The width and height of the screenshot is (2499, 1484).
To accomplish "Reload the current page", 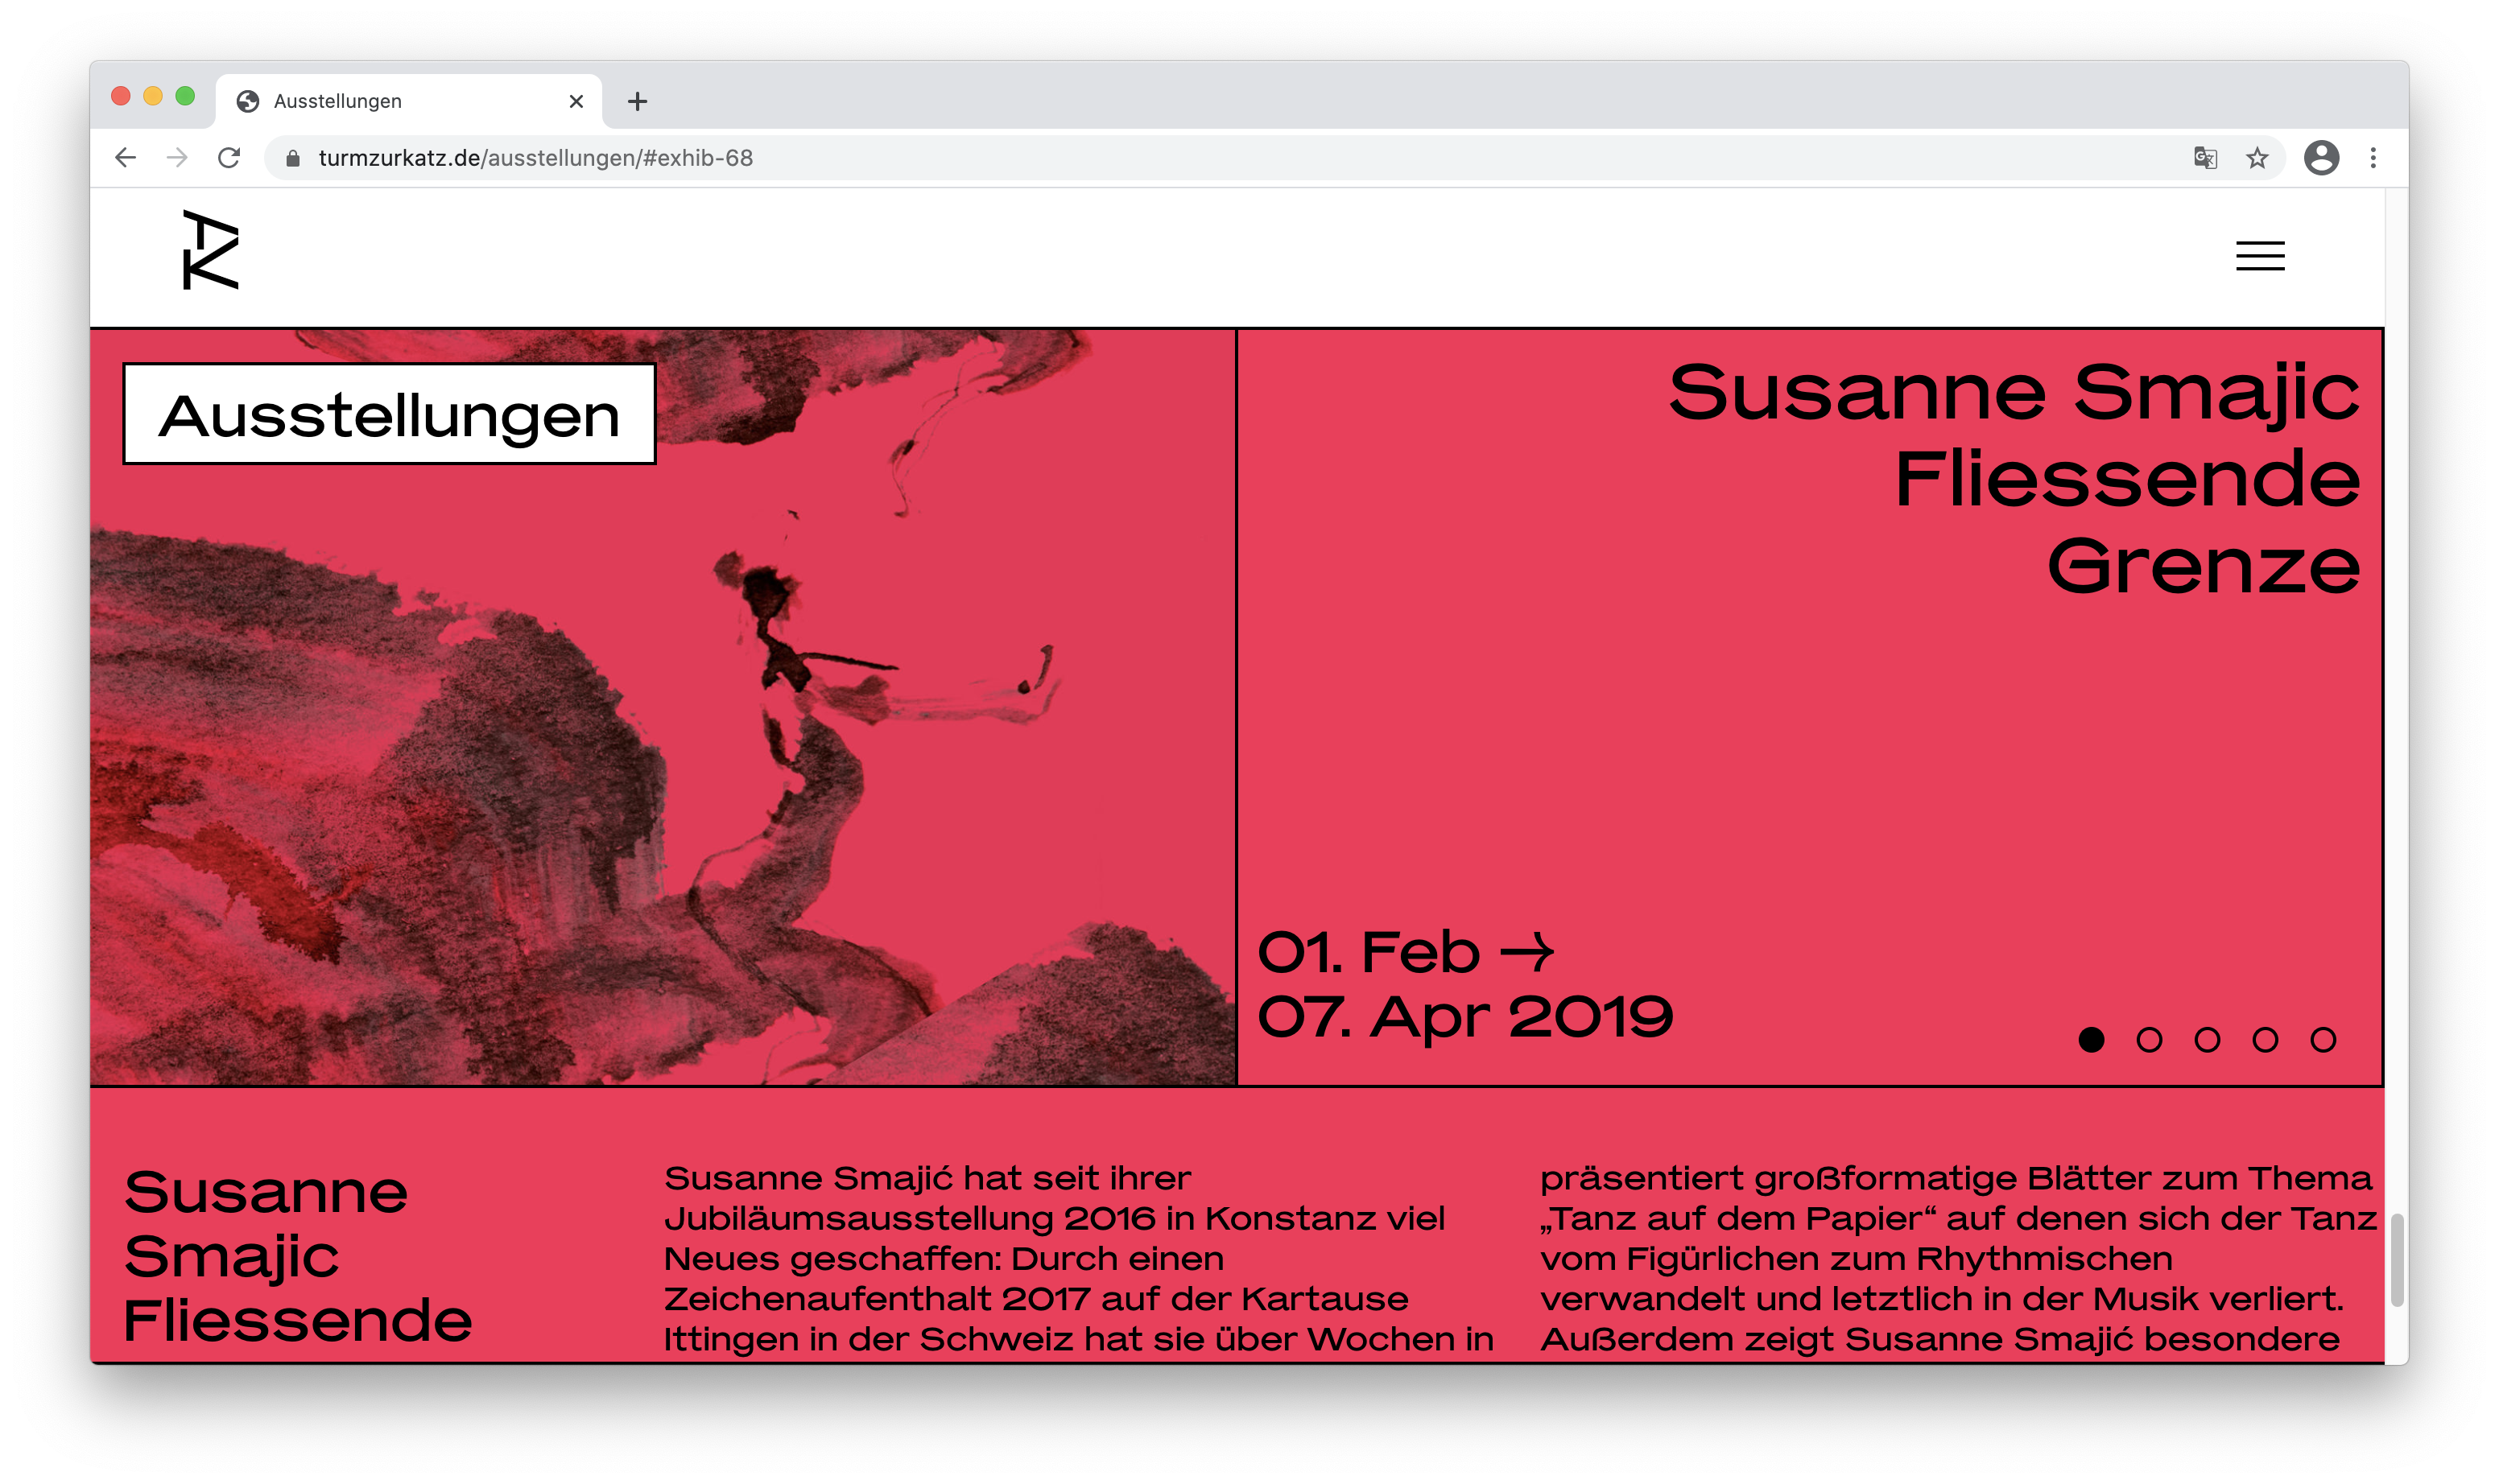I will (229, 158).
